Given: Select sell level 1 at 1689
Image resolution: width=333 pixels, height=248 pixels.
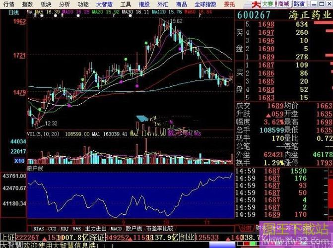Looking at the screenshot, I should pos(283,57).
